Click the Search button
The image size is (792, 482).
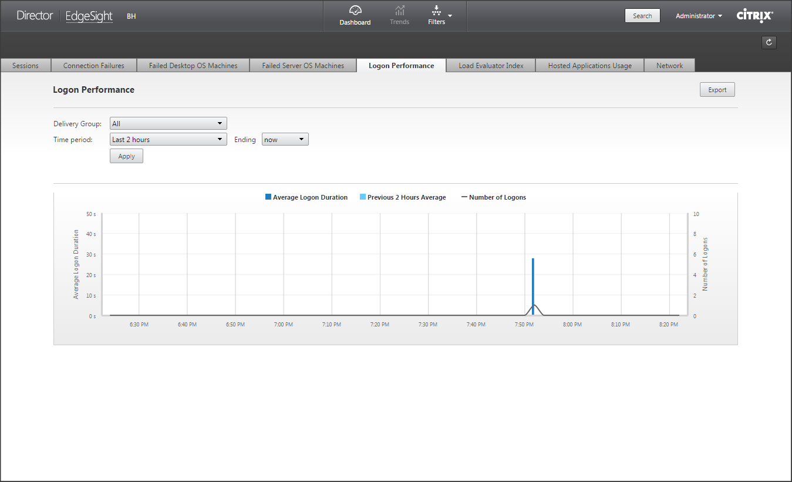pos(642,16)
